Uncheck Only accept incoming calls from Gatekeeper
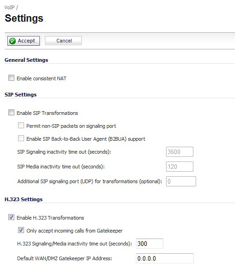The width and height of the screenshot is (235, 269). point(21,230)
